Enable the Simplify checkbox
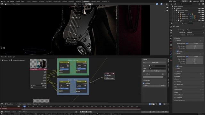This screenshot has width=205, height=115. [176, 82]
